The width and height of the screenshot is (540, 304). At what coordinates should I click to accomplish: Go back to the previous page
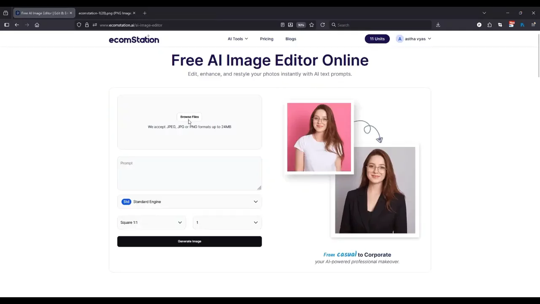click(17, 25)
